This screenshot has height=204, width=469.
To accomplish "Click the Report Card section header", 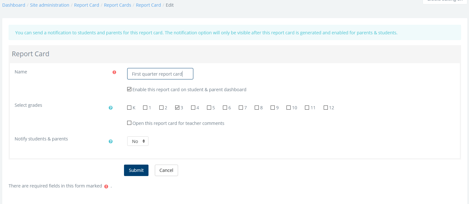I will coord(31,54).
